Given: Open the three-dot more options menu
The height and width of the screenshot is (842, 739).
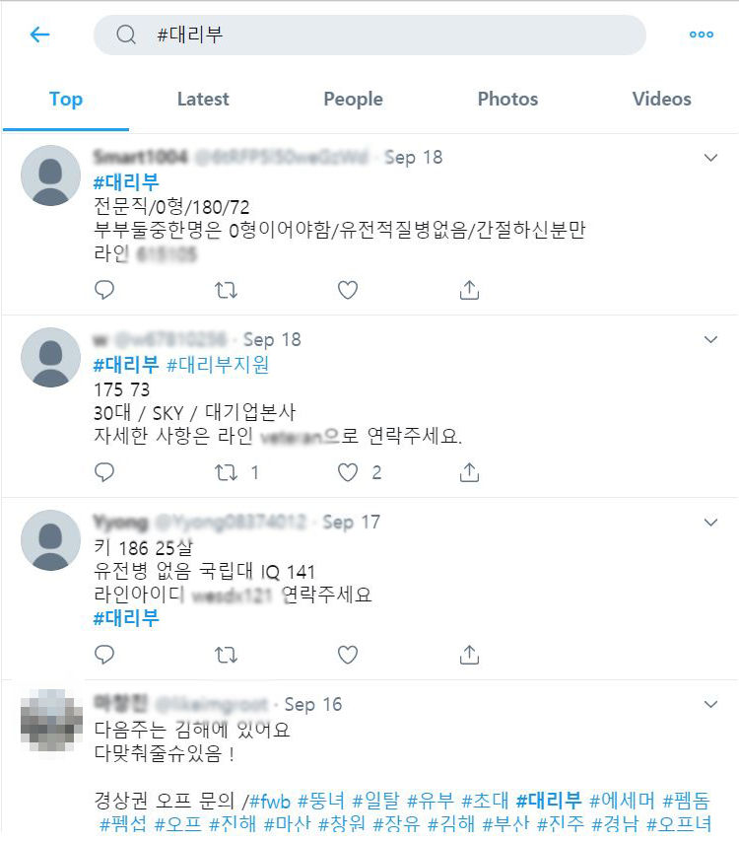Looking at the screenshot, I should click(x=701, y=35).
